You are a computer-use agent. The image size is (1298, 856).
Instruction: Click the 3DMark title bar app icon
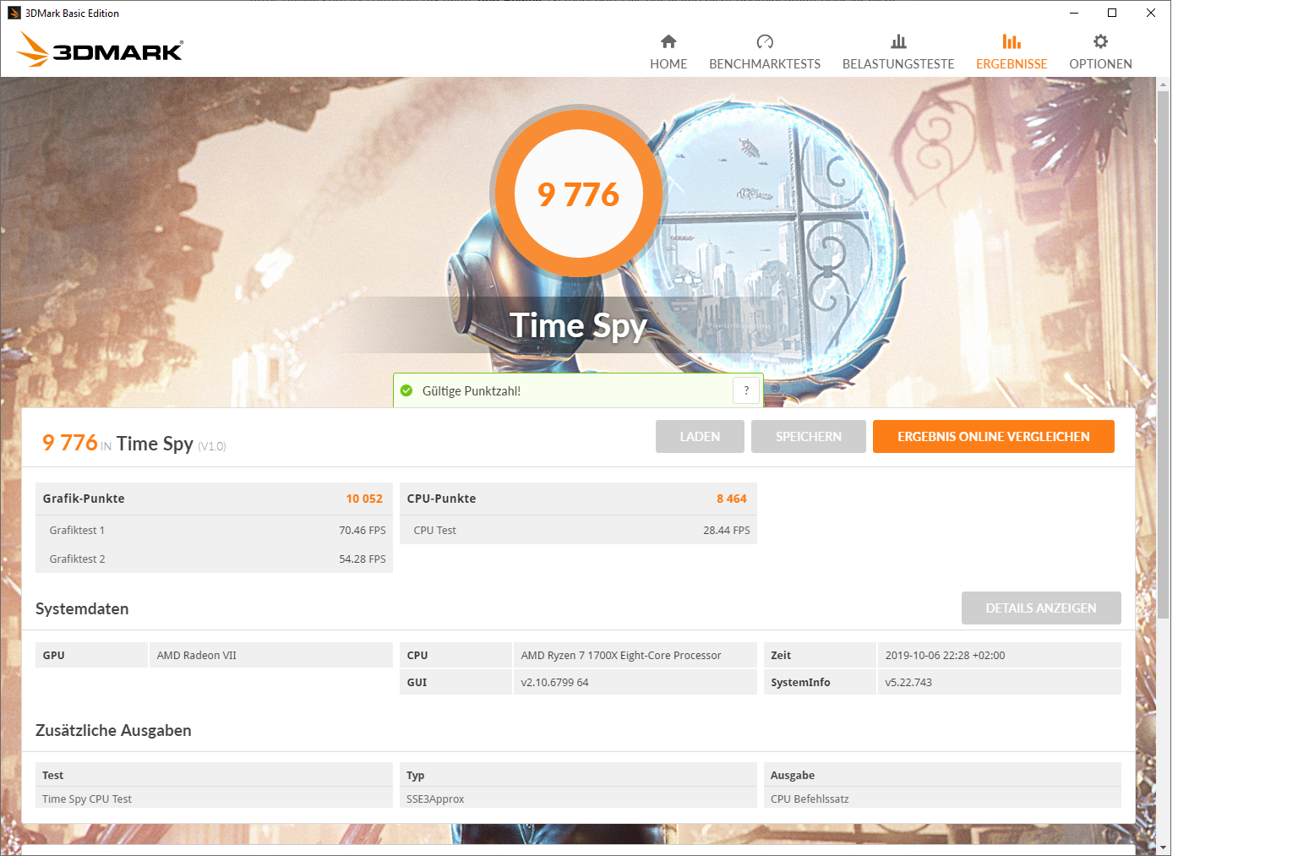pos(14,13)
